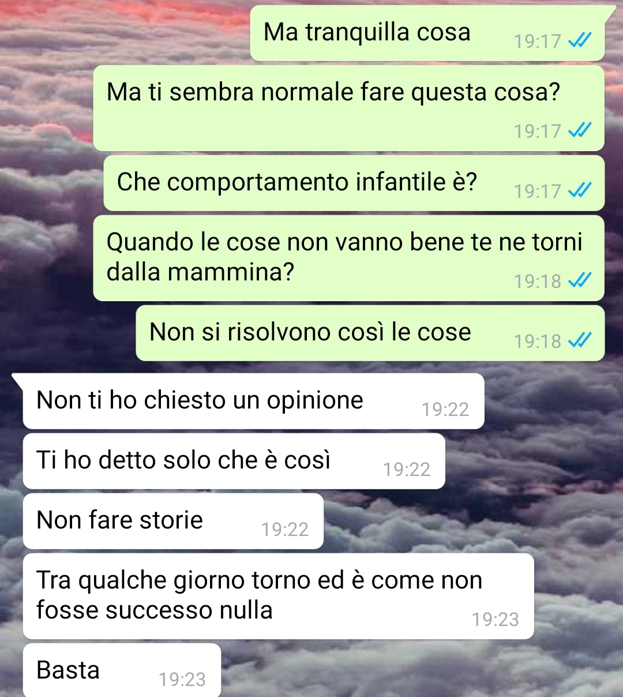
Task: Select "Ma ti sembra normale fare questa cosa?" bubble
Action: tap(349, 108)
